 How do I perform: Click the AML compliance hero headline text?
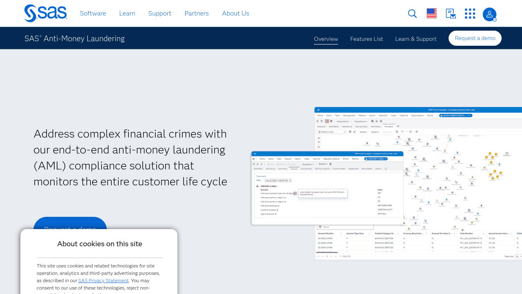tap(130, 158)
